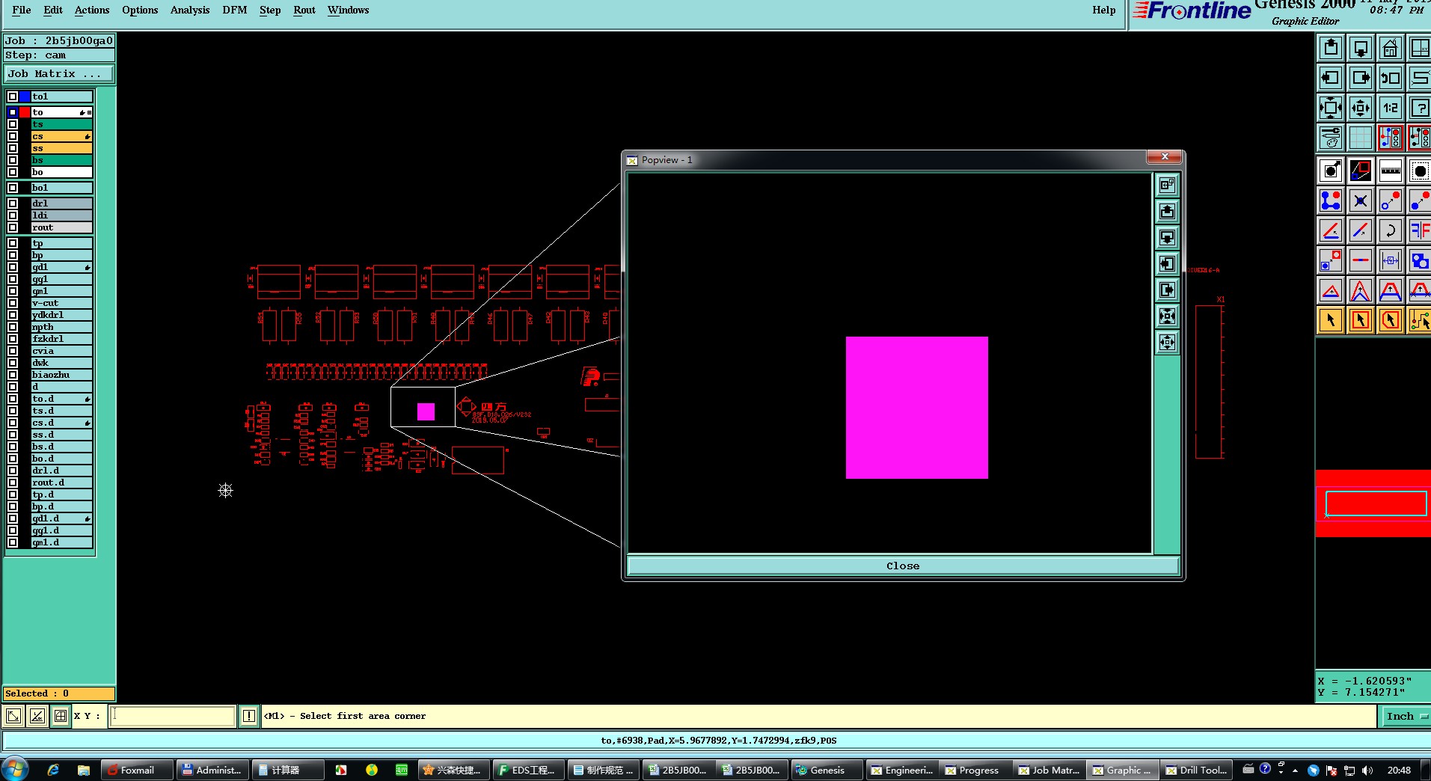Toggle the to1 layer checkbox
The width and height of the screenshot is (1431, 781).
pyautogui.click(x=13, y=97)
